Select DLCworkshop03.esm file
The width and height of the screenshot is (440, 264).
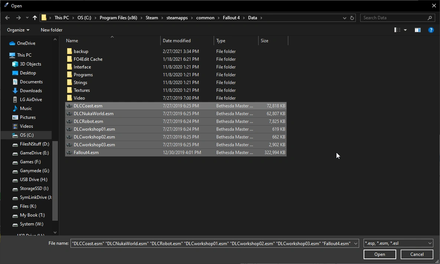pyautogui.click(x=175, y=145)
